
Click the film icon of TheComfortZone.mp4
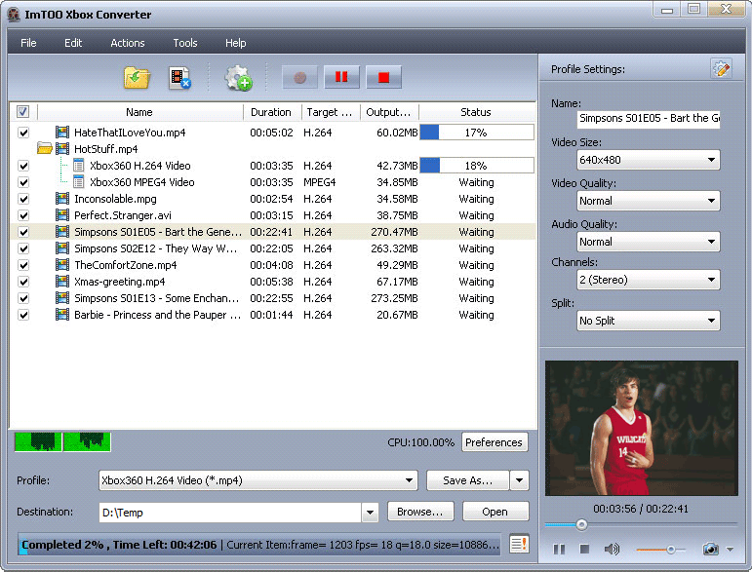click(x=62, y=265)
